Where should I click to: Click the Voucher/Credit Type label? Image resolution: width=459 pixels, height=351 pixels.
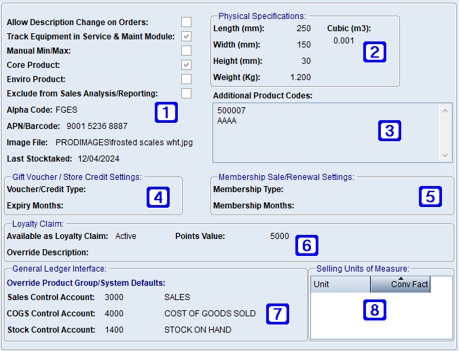tap(46, 189)
